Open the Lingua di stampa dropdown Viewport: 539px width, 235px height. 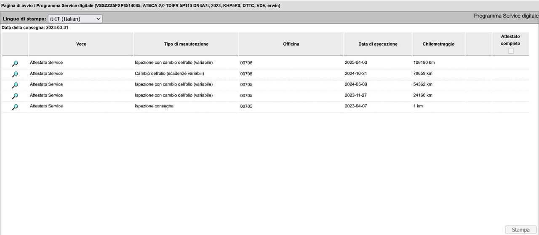coord(75,19)
